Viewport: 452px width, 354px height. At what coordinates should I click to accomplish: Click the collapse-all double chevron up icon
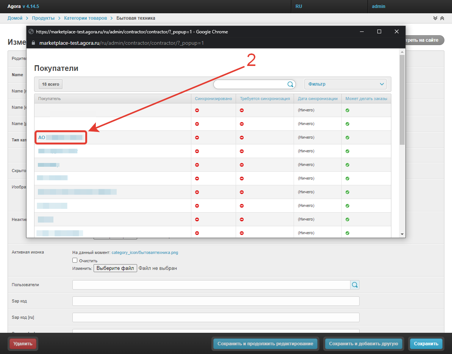point(442,18)
